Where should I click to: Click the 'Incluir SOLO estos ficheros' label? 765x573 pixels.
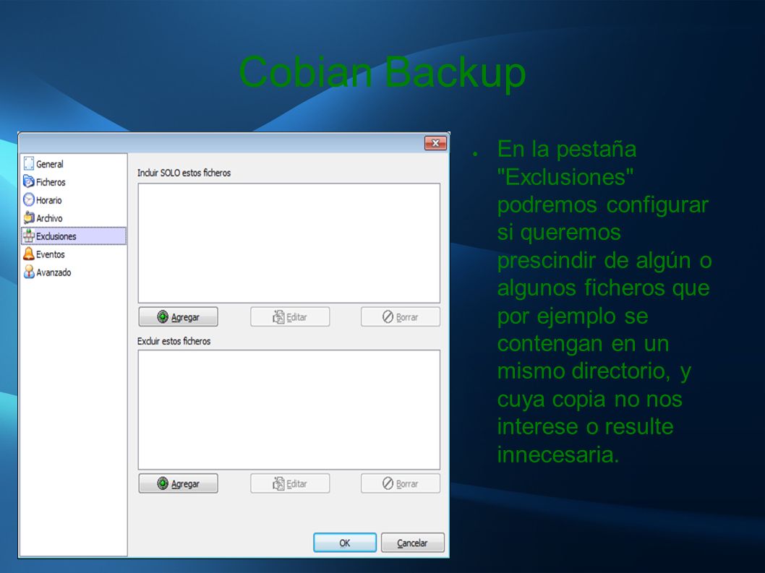point(184,173)
